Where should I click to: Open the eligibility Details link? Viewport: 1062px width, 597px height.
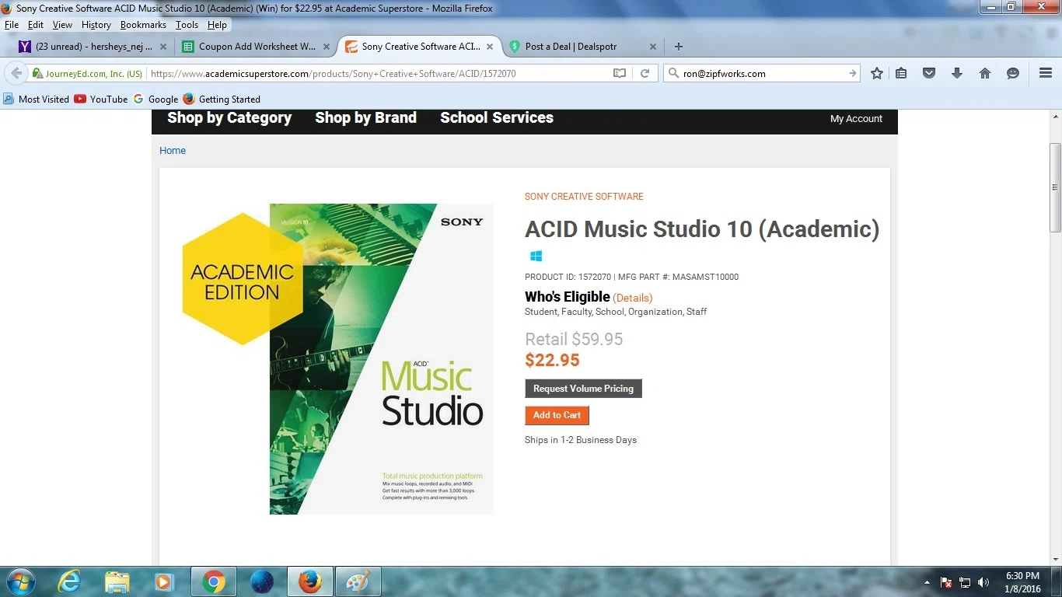pyautogui.click(x=633, y=298)
